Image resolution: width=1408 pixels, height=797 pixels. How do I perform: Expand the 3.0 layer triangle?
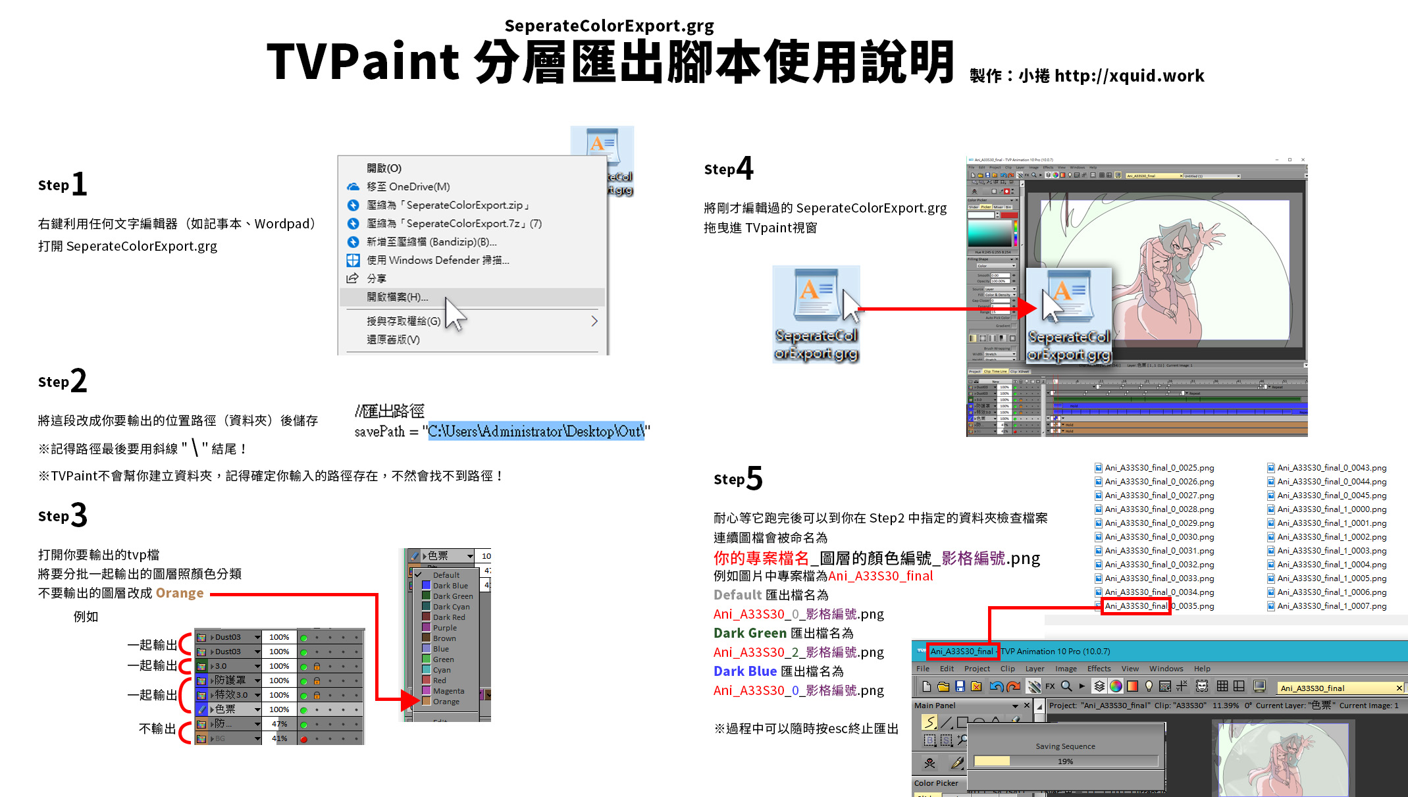click(212, 666)
